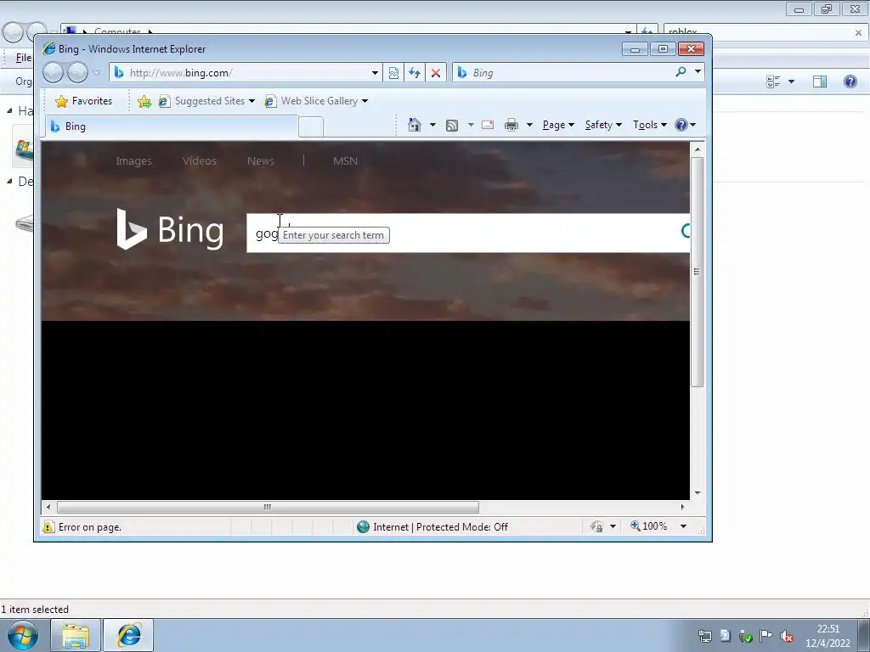Open Suggested Sites favorites link
870x652 pixels.
coord(202,101)
